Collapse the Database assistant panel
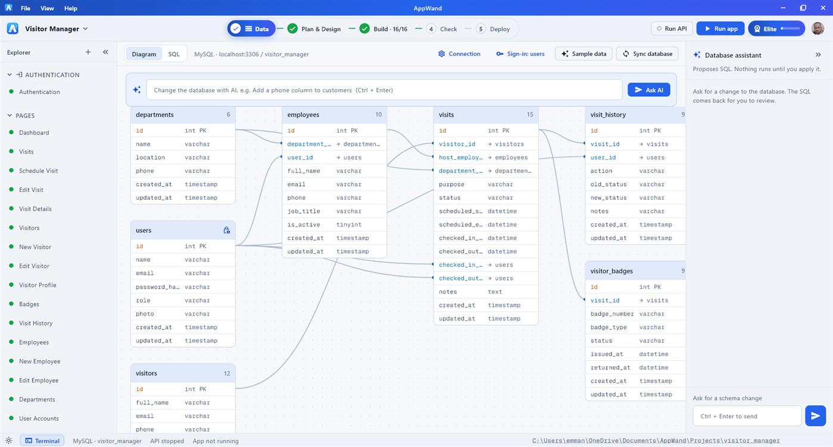The image size is (833, 447). (818, 55)
